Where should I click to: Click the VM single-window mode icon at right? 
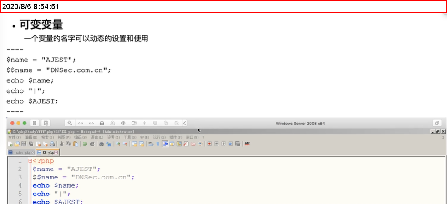click(x=437, y=123)
